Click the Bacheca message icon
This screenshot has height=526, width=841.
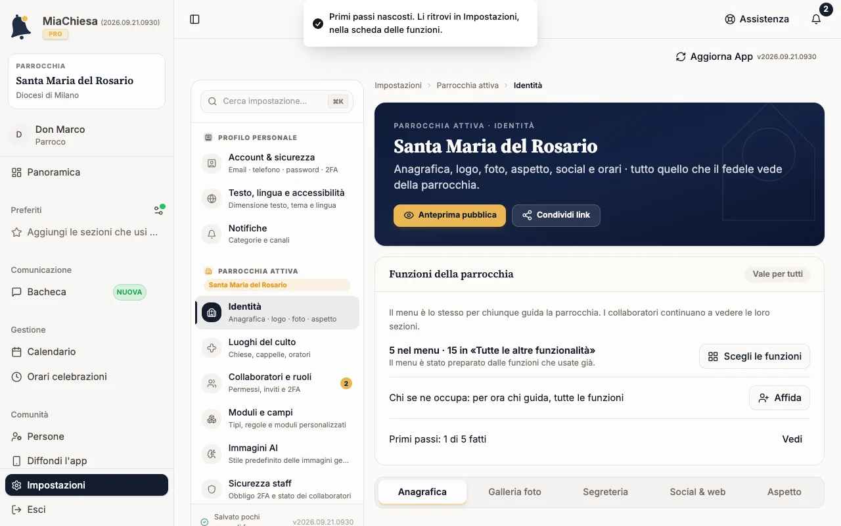click(x=16, y=292)
